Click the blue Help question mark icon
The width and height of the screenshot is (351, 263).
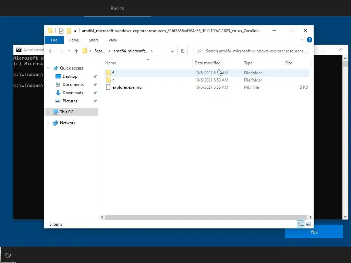click(310, 40)
